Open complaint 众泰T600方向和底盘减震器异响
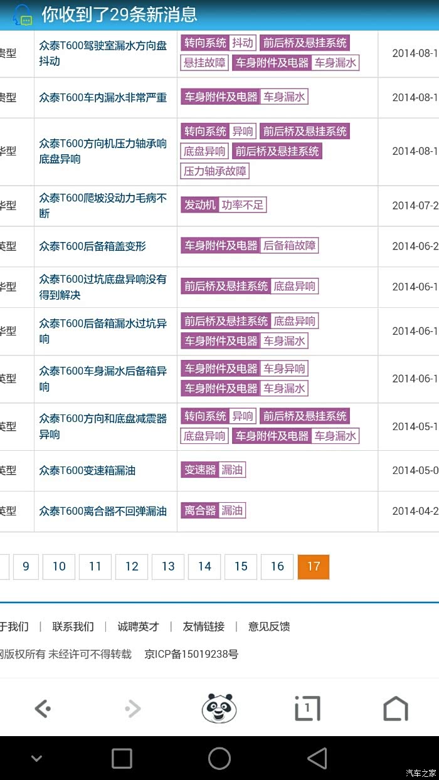Screen dimensions: 439x780 (x=103, y=426)
